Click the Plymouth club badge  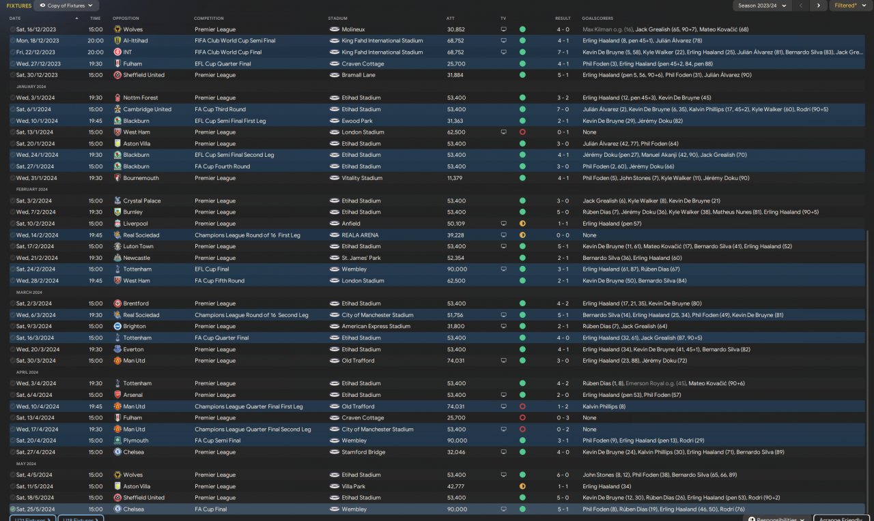[117, 441]
